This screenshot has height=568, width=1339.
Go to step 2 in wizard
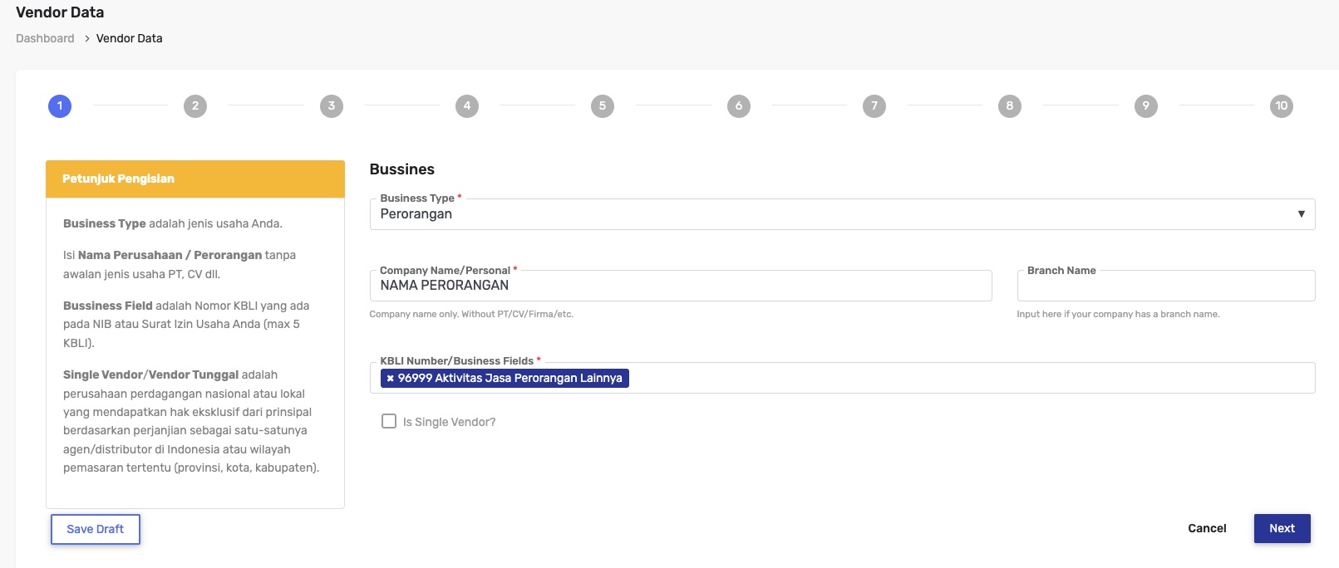click(195, 106)
